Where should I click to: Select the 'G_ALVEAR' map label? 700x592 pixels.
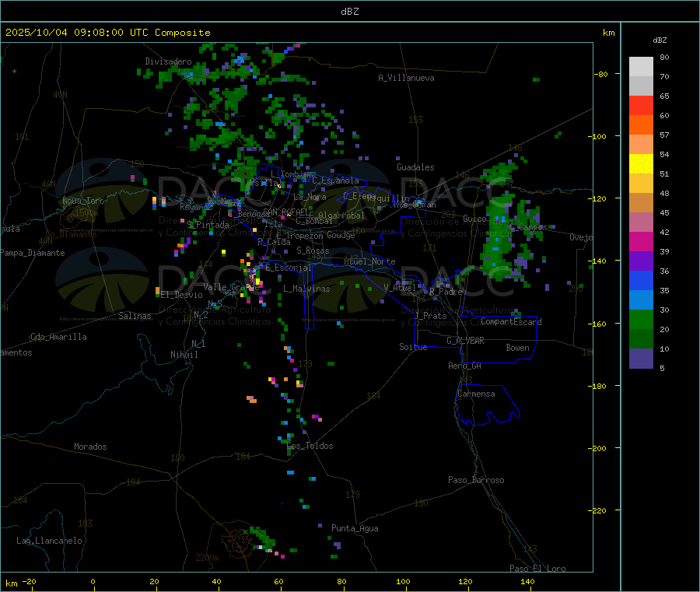point(465,341)
